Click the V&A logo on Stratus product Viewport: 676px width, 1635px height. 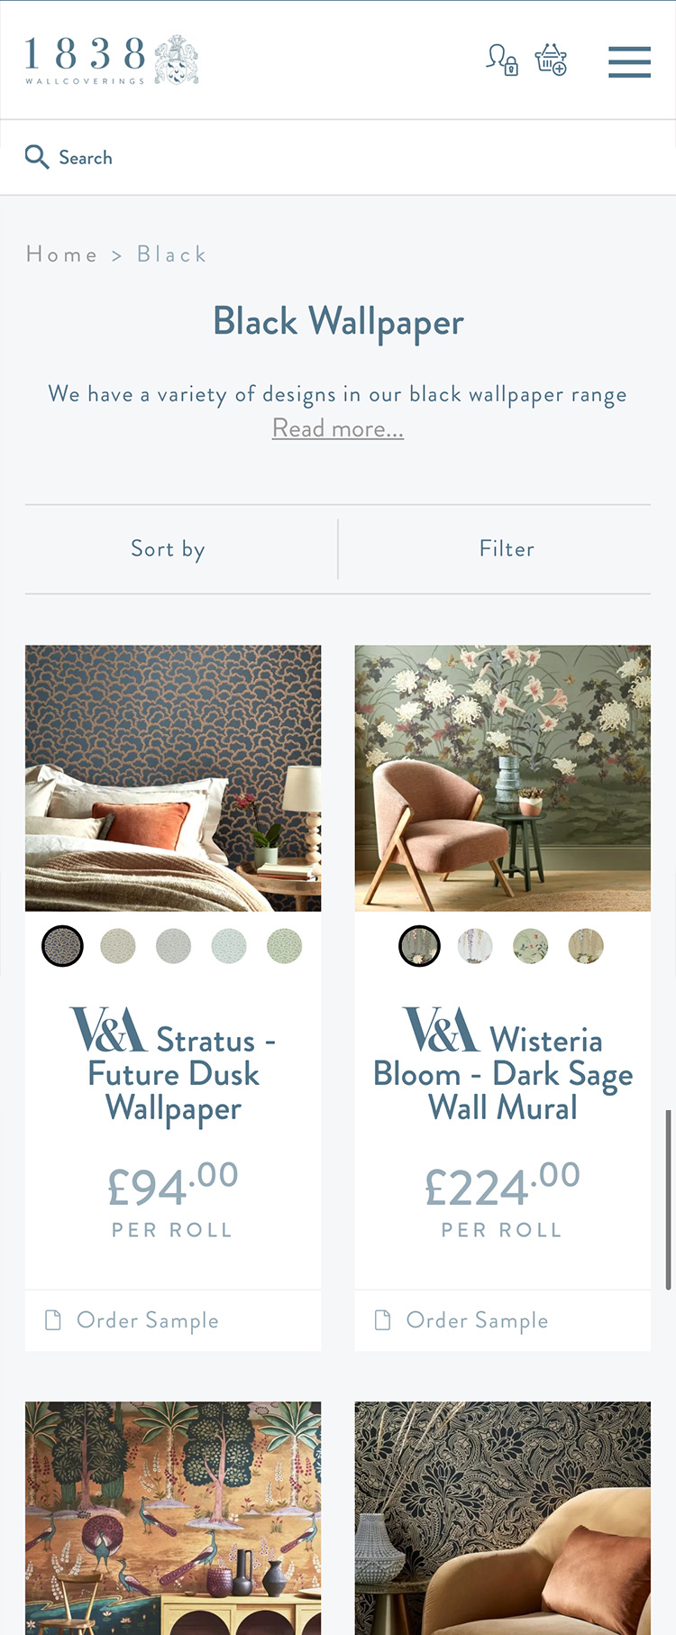[x=108, y=1031]
